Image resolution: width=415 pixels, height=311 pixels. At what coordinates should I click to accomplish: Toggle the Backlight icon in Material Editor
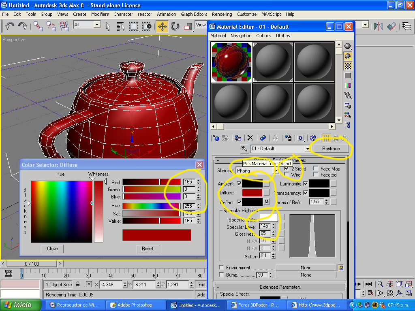[347, 56]
